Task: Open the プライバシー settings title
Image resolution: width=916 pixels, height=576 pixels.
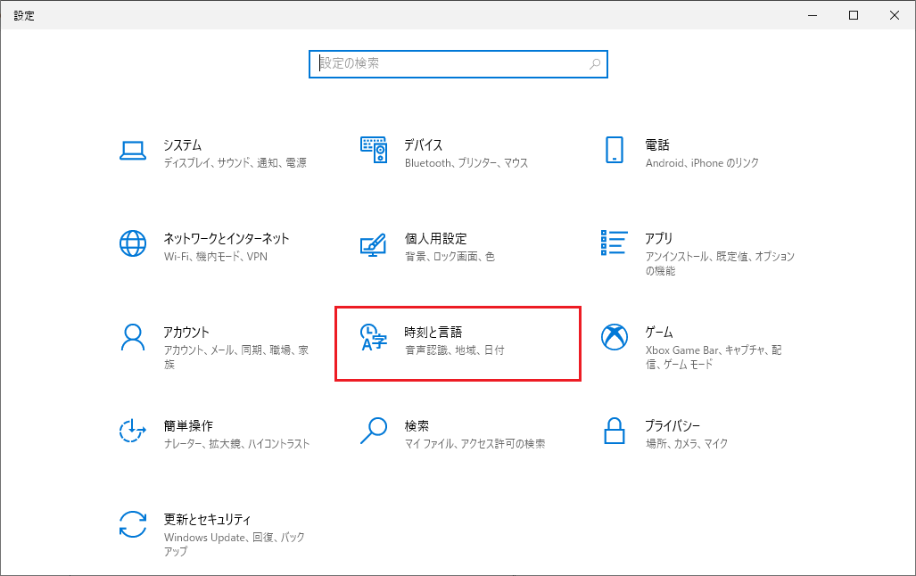Action: click(673, 426)
